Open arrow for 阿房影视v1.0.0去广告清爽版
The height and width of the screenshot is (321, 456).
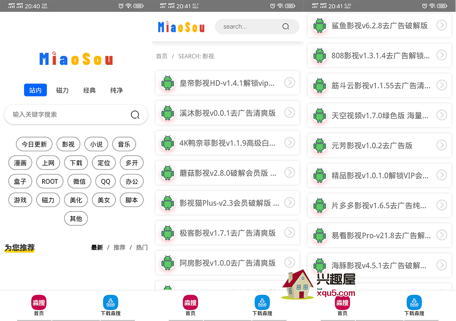point(290,262)
